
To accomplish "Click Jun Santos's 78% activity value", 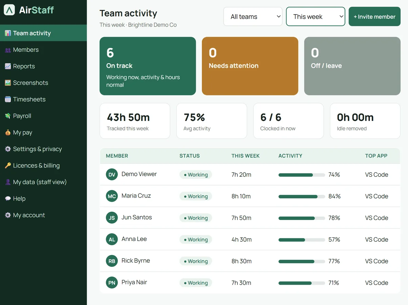I will point(334,218).
